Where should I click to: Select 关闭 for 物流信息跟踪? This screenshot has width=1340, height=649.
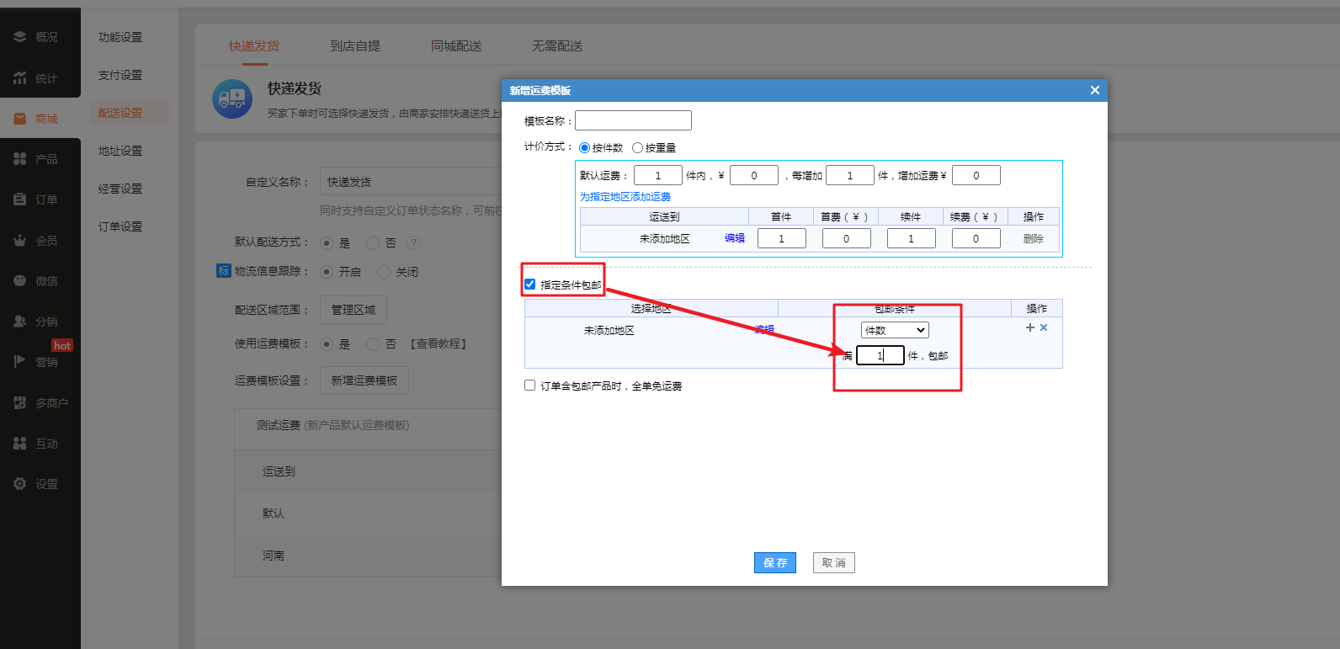click(384, 272)
